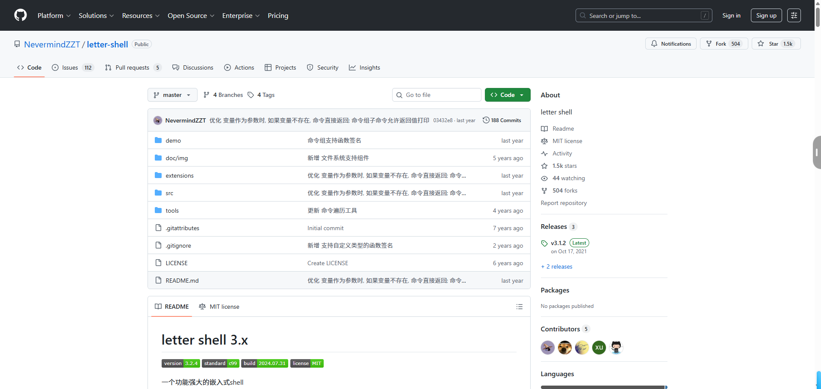The image size is (821, 389).
Task: Switch to the Issues tab
Action: [x=73, y=67]
